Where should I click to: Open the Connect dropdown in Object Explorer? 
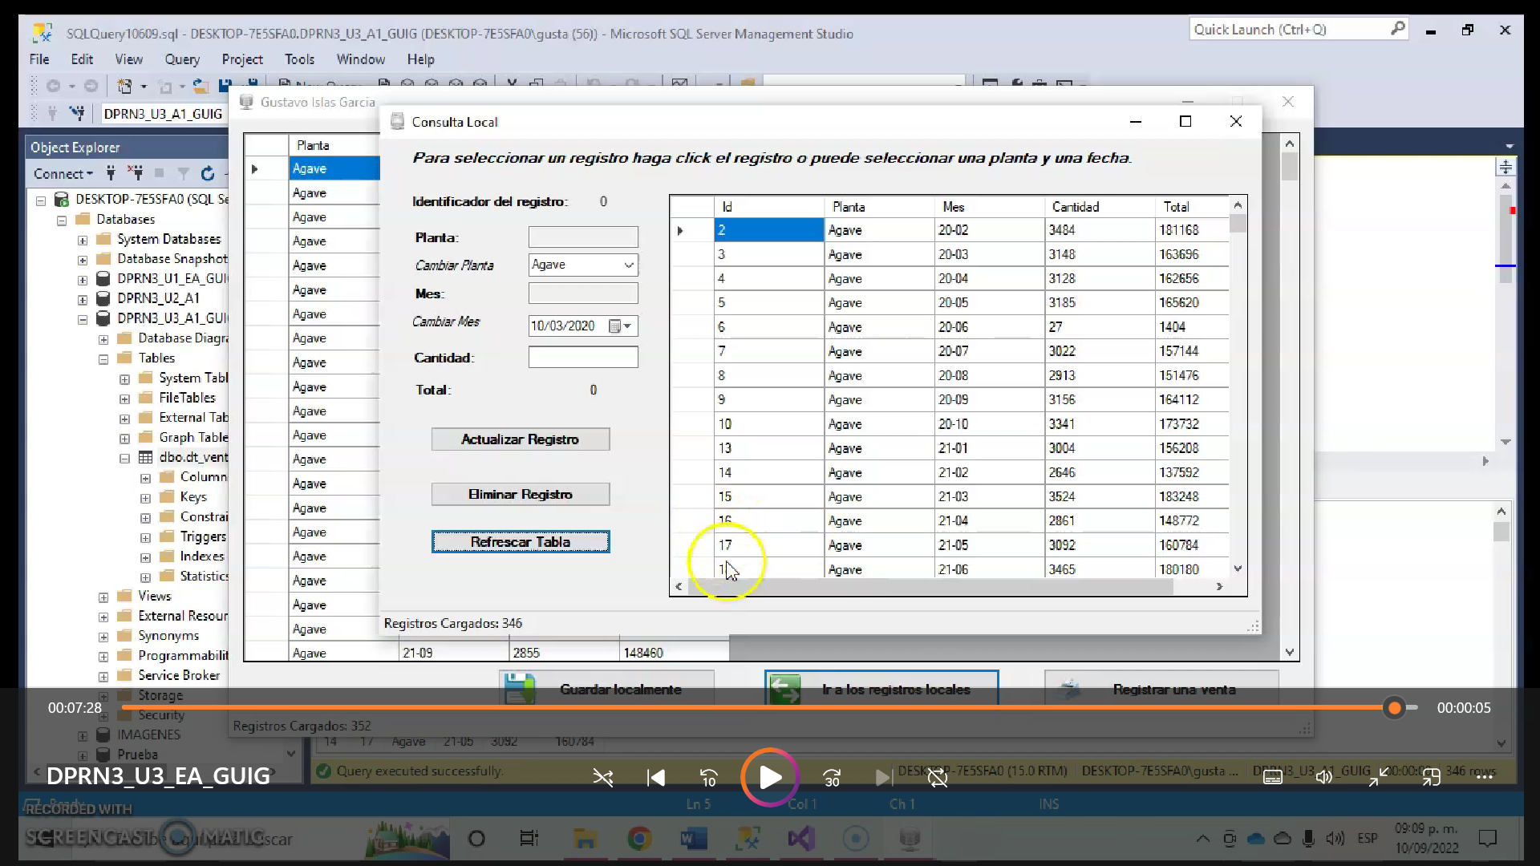point(63,174)
